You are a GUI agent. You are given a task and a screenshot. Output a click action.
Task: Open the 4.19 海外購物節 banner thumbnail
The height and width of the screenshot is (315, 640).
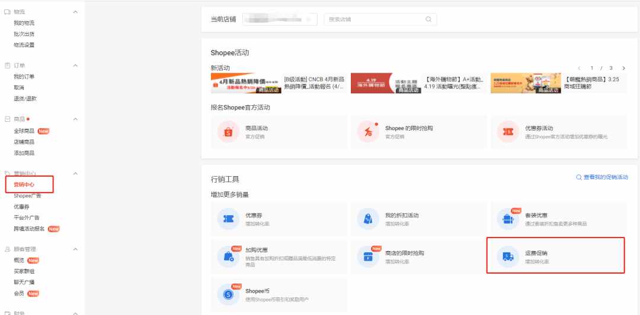(x=386, y=83)
